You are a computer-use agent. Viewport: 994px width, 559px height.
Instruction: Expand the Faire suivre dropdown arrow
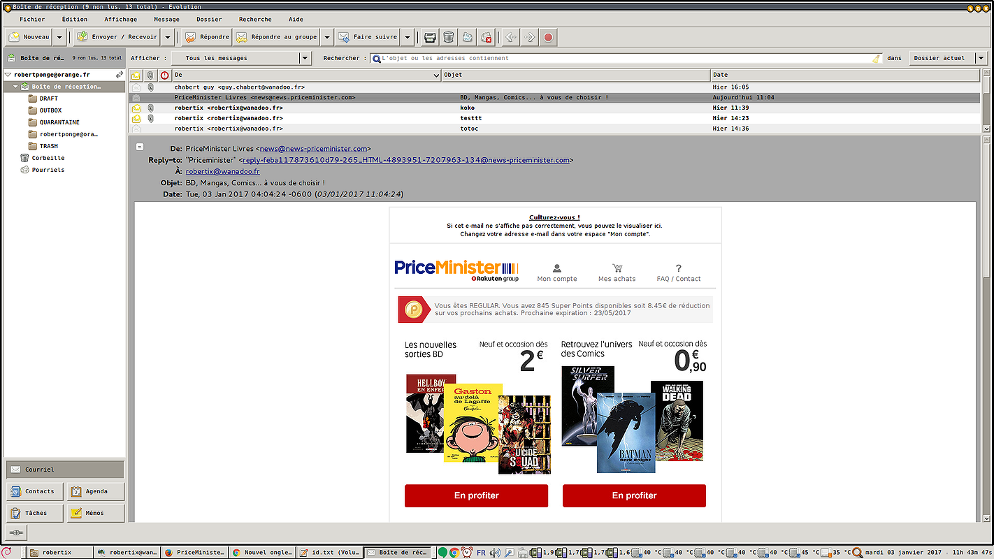(408, 37)
